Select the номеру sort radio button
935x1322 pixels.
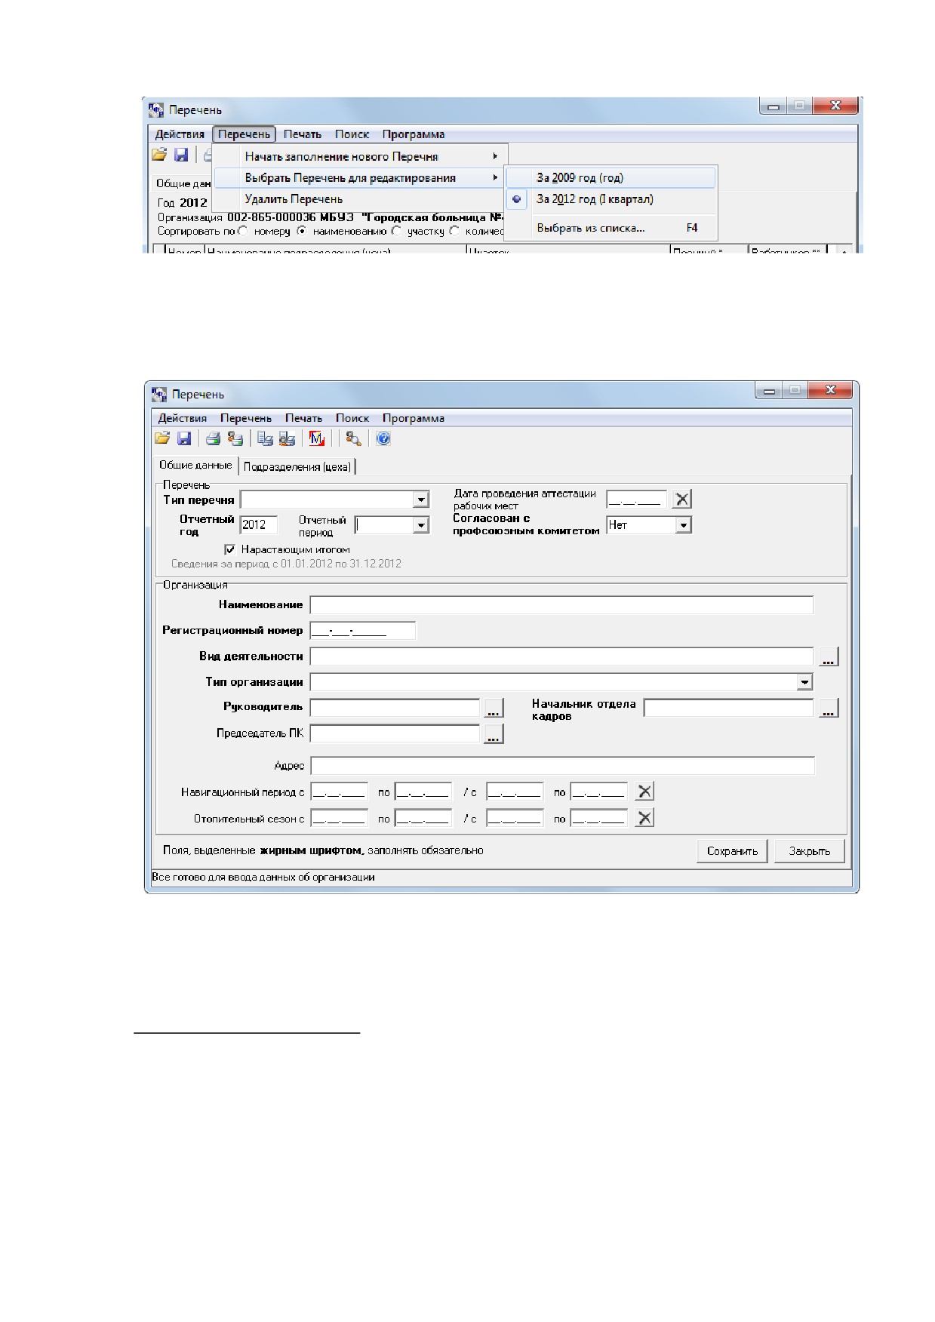click(x=243, y=231)
